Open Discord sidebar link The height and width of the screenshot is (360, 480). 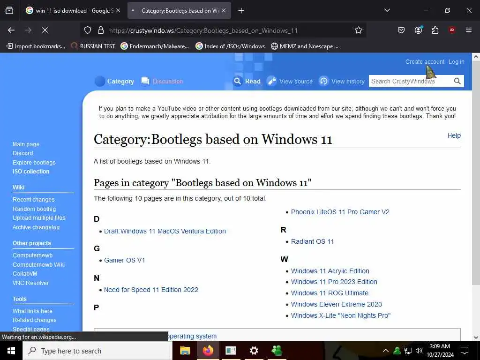click(22, 153)
